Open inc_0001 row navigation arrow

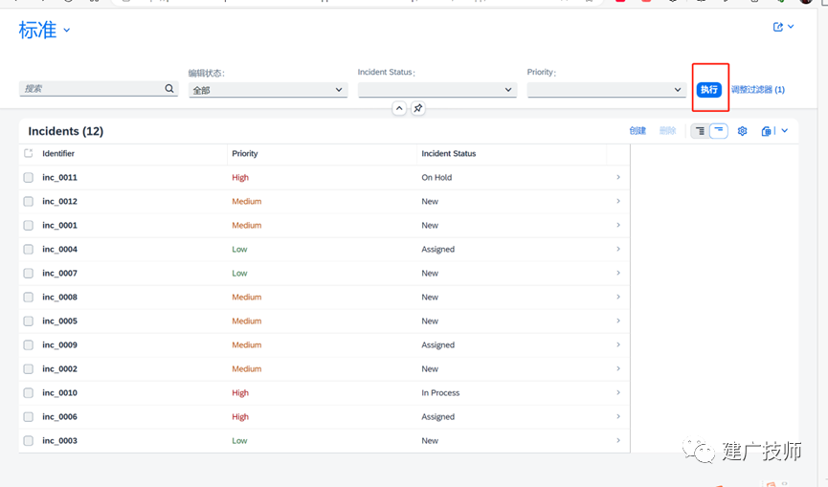tap(618, 225)
